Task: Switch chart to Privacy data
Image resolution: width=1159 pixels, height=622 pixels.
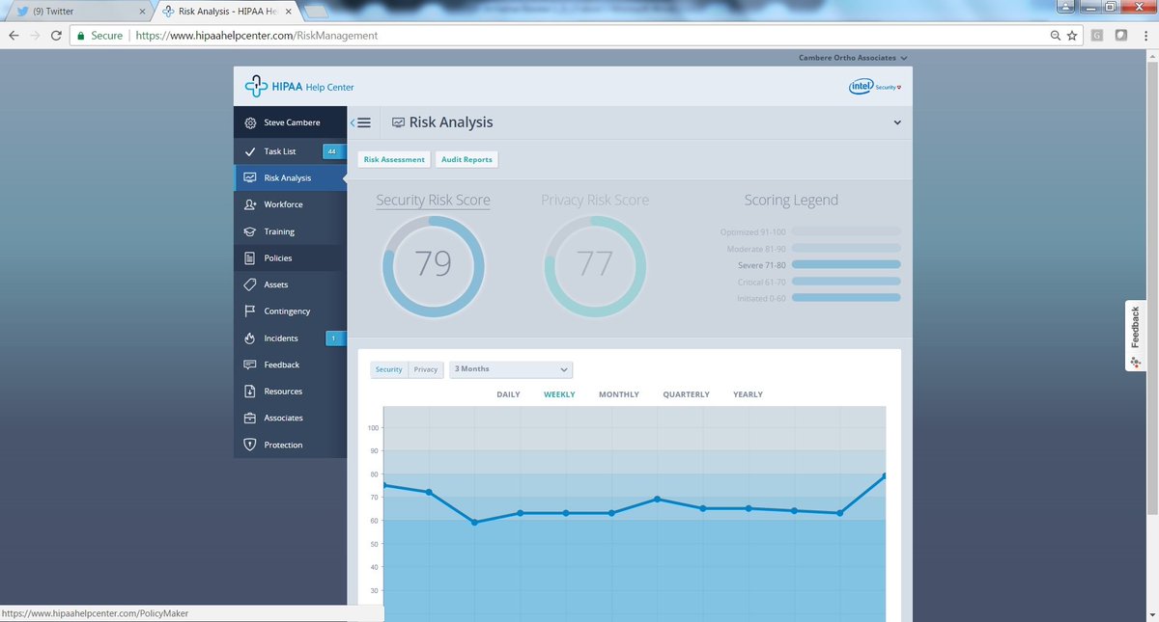Action: pyautogui.click(x=426, y=369)
